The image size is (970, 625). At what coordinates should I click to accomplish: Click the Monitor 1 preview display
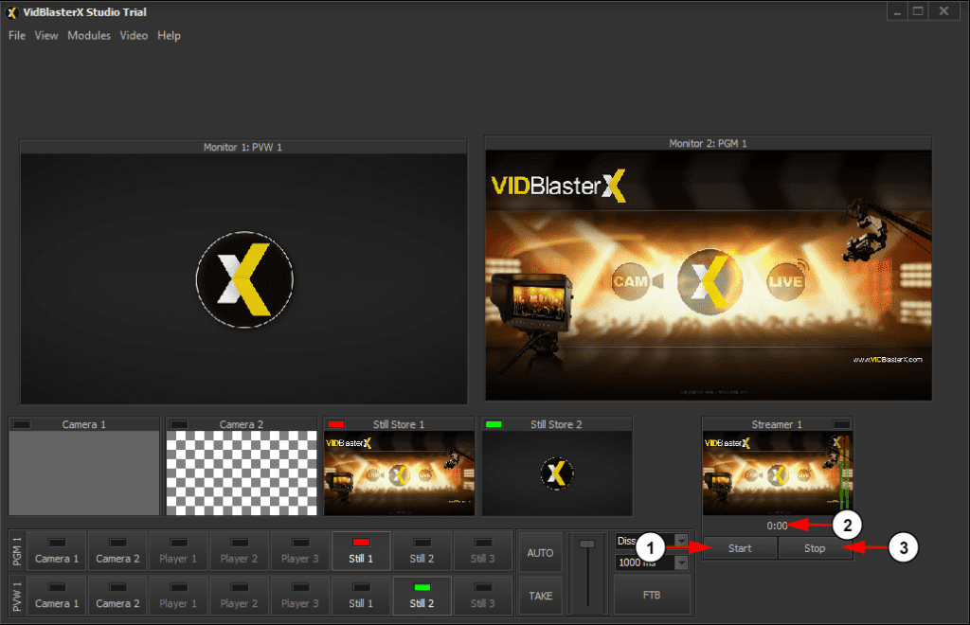243,278
